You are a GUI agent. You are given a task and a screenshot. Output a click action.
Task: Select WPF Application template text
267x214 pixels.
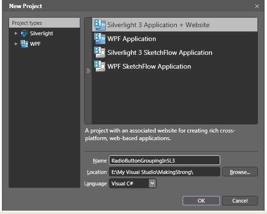132,39
